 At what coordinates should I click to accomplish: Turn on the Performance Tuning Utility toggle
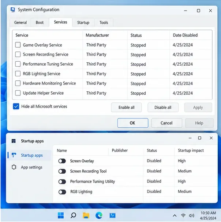point(62,182)
